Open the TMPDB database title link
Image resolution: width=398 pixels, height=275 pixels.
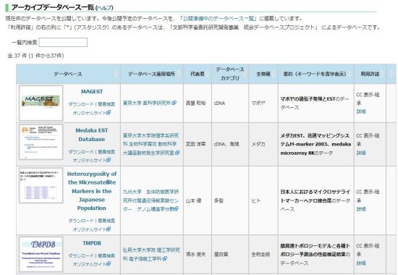(92, 243)
